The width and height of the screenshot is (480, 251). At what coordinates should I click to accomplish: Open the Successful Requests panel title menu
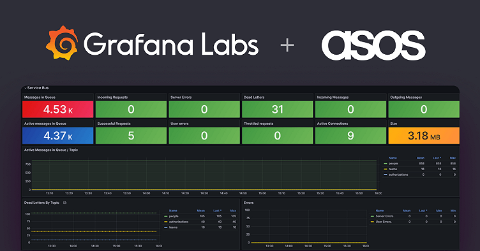(114, 124)
